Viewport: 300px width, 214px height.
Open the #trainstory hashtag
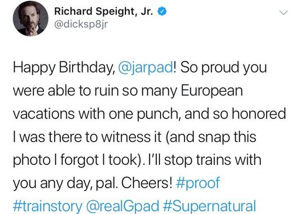pos(47,206)
